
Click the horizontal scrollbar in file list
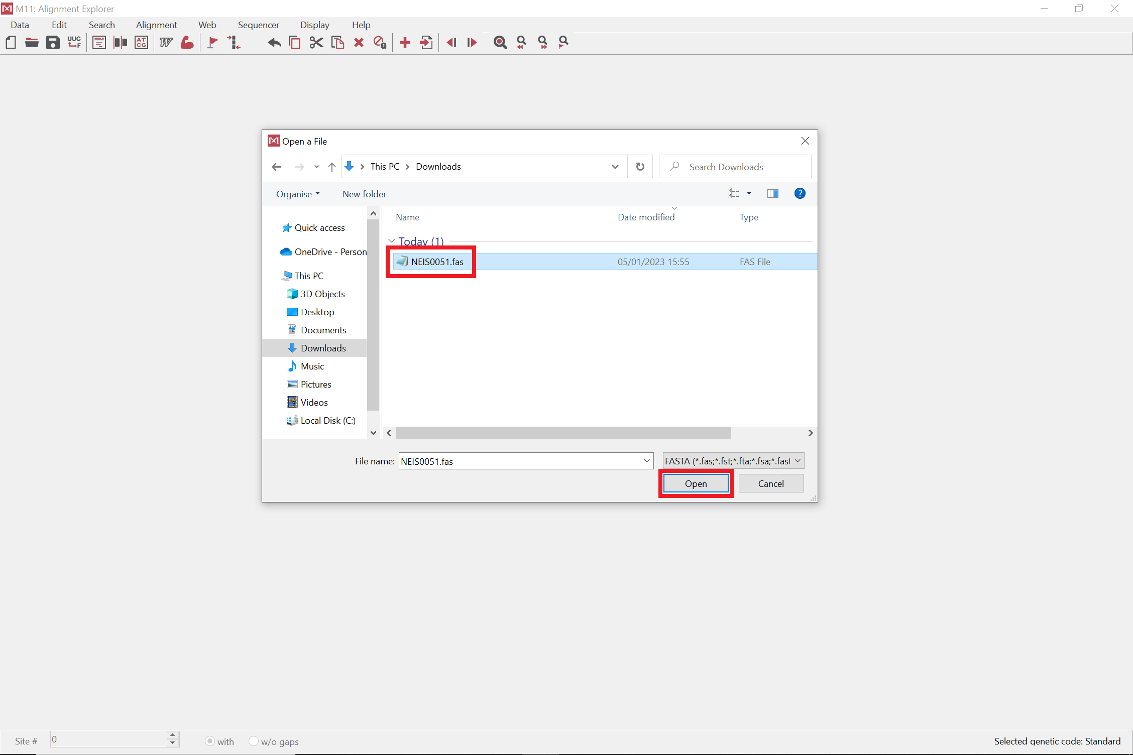[563, 433]
